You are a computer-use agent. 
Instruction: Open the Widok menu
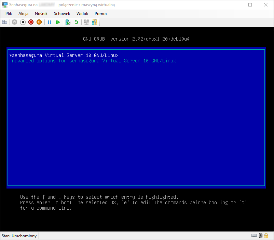[82, 14]
